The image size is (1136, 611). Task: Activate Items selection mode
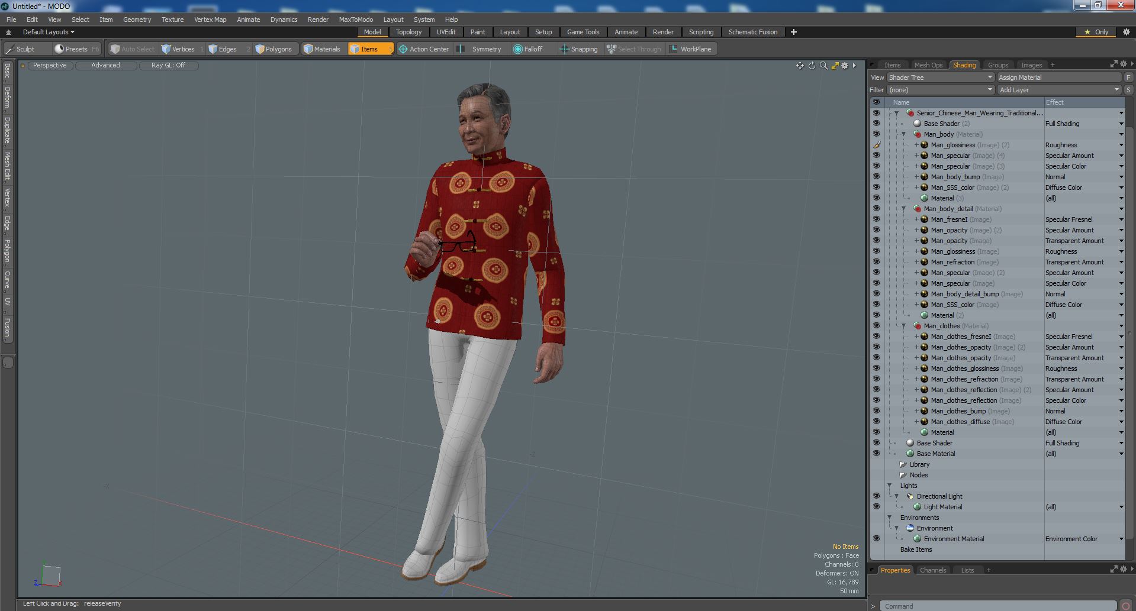[x=370, y=49]
